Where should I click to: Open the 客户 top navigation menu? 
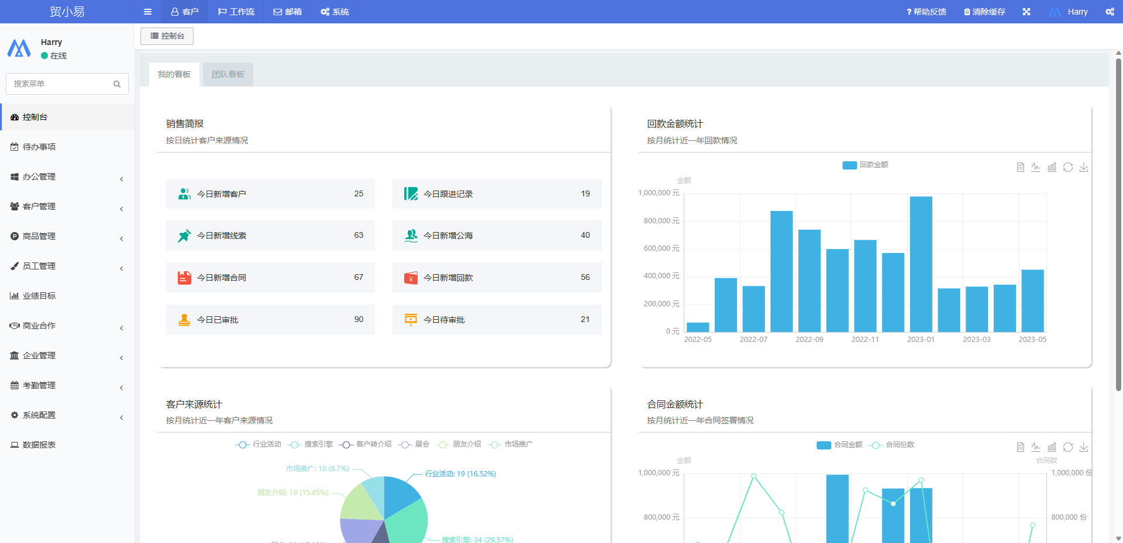coord(185,12)
